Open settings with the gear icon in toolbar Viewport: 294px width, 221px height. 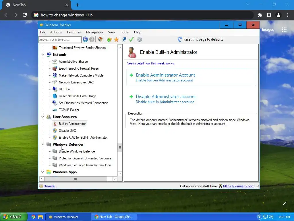tap(140, 39)
